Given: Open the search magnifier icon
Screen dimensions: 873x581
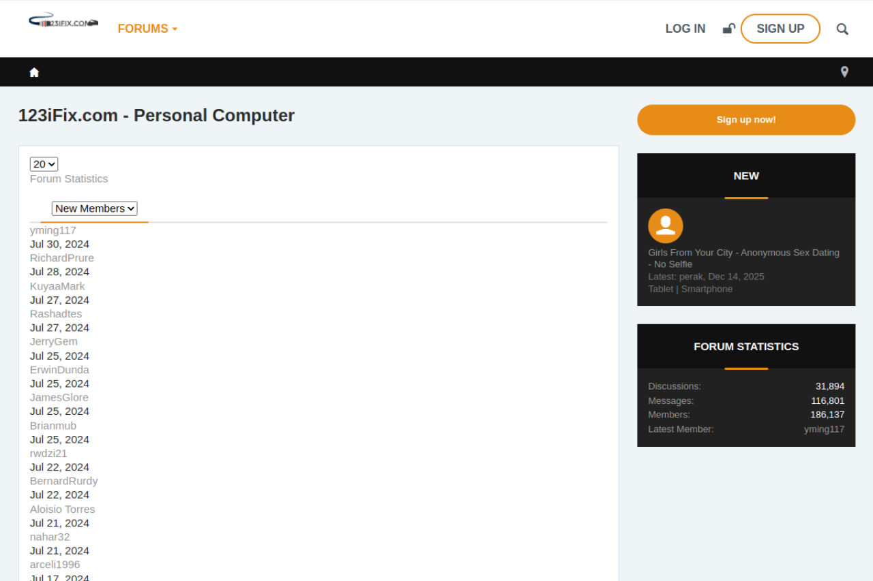Looking at the screenshot, I should coord(842,29).
